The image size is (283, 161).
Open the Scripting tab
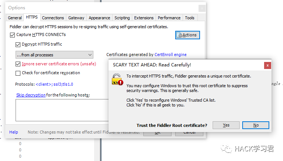(122, 18)
